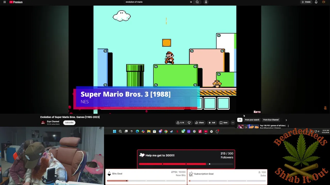Save the video to a playlist

pyautogui.click(x=224, y=123)
